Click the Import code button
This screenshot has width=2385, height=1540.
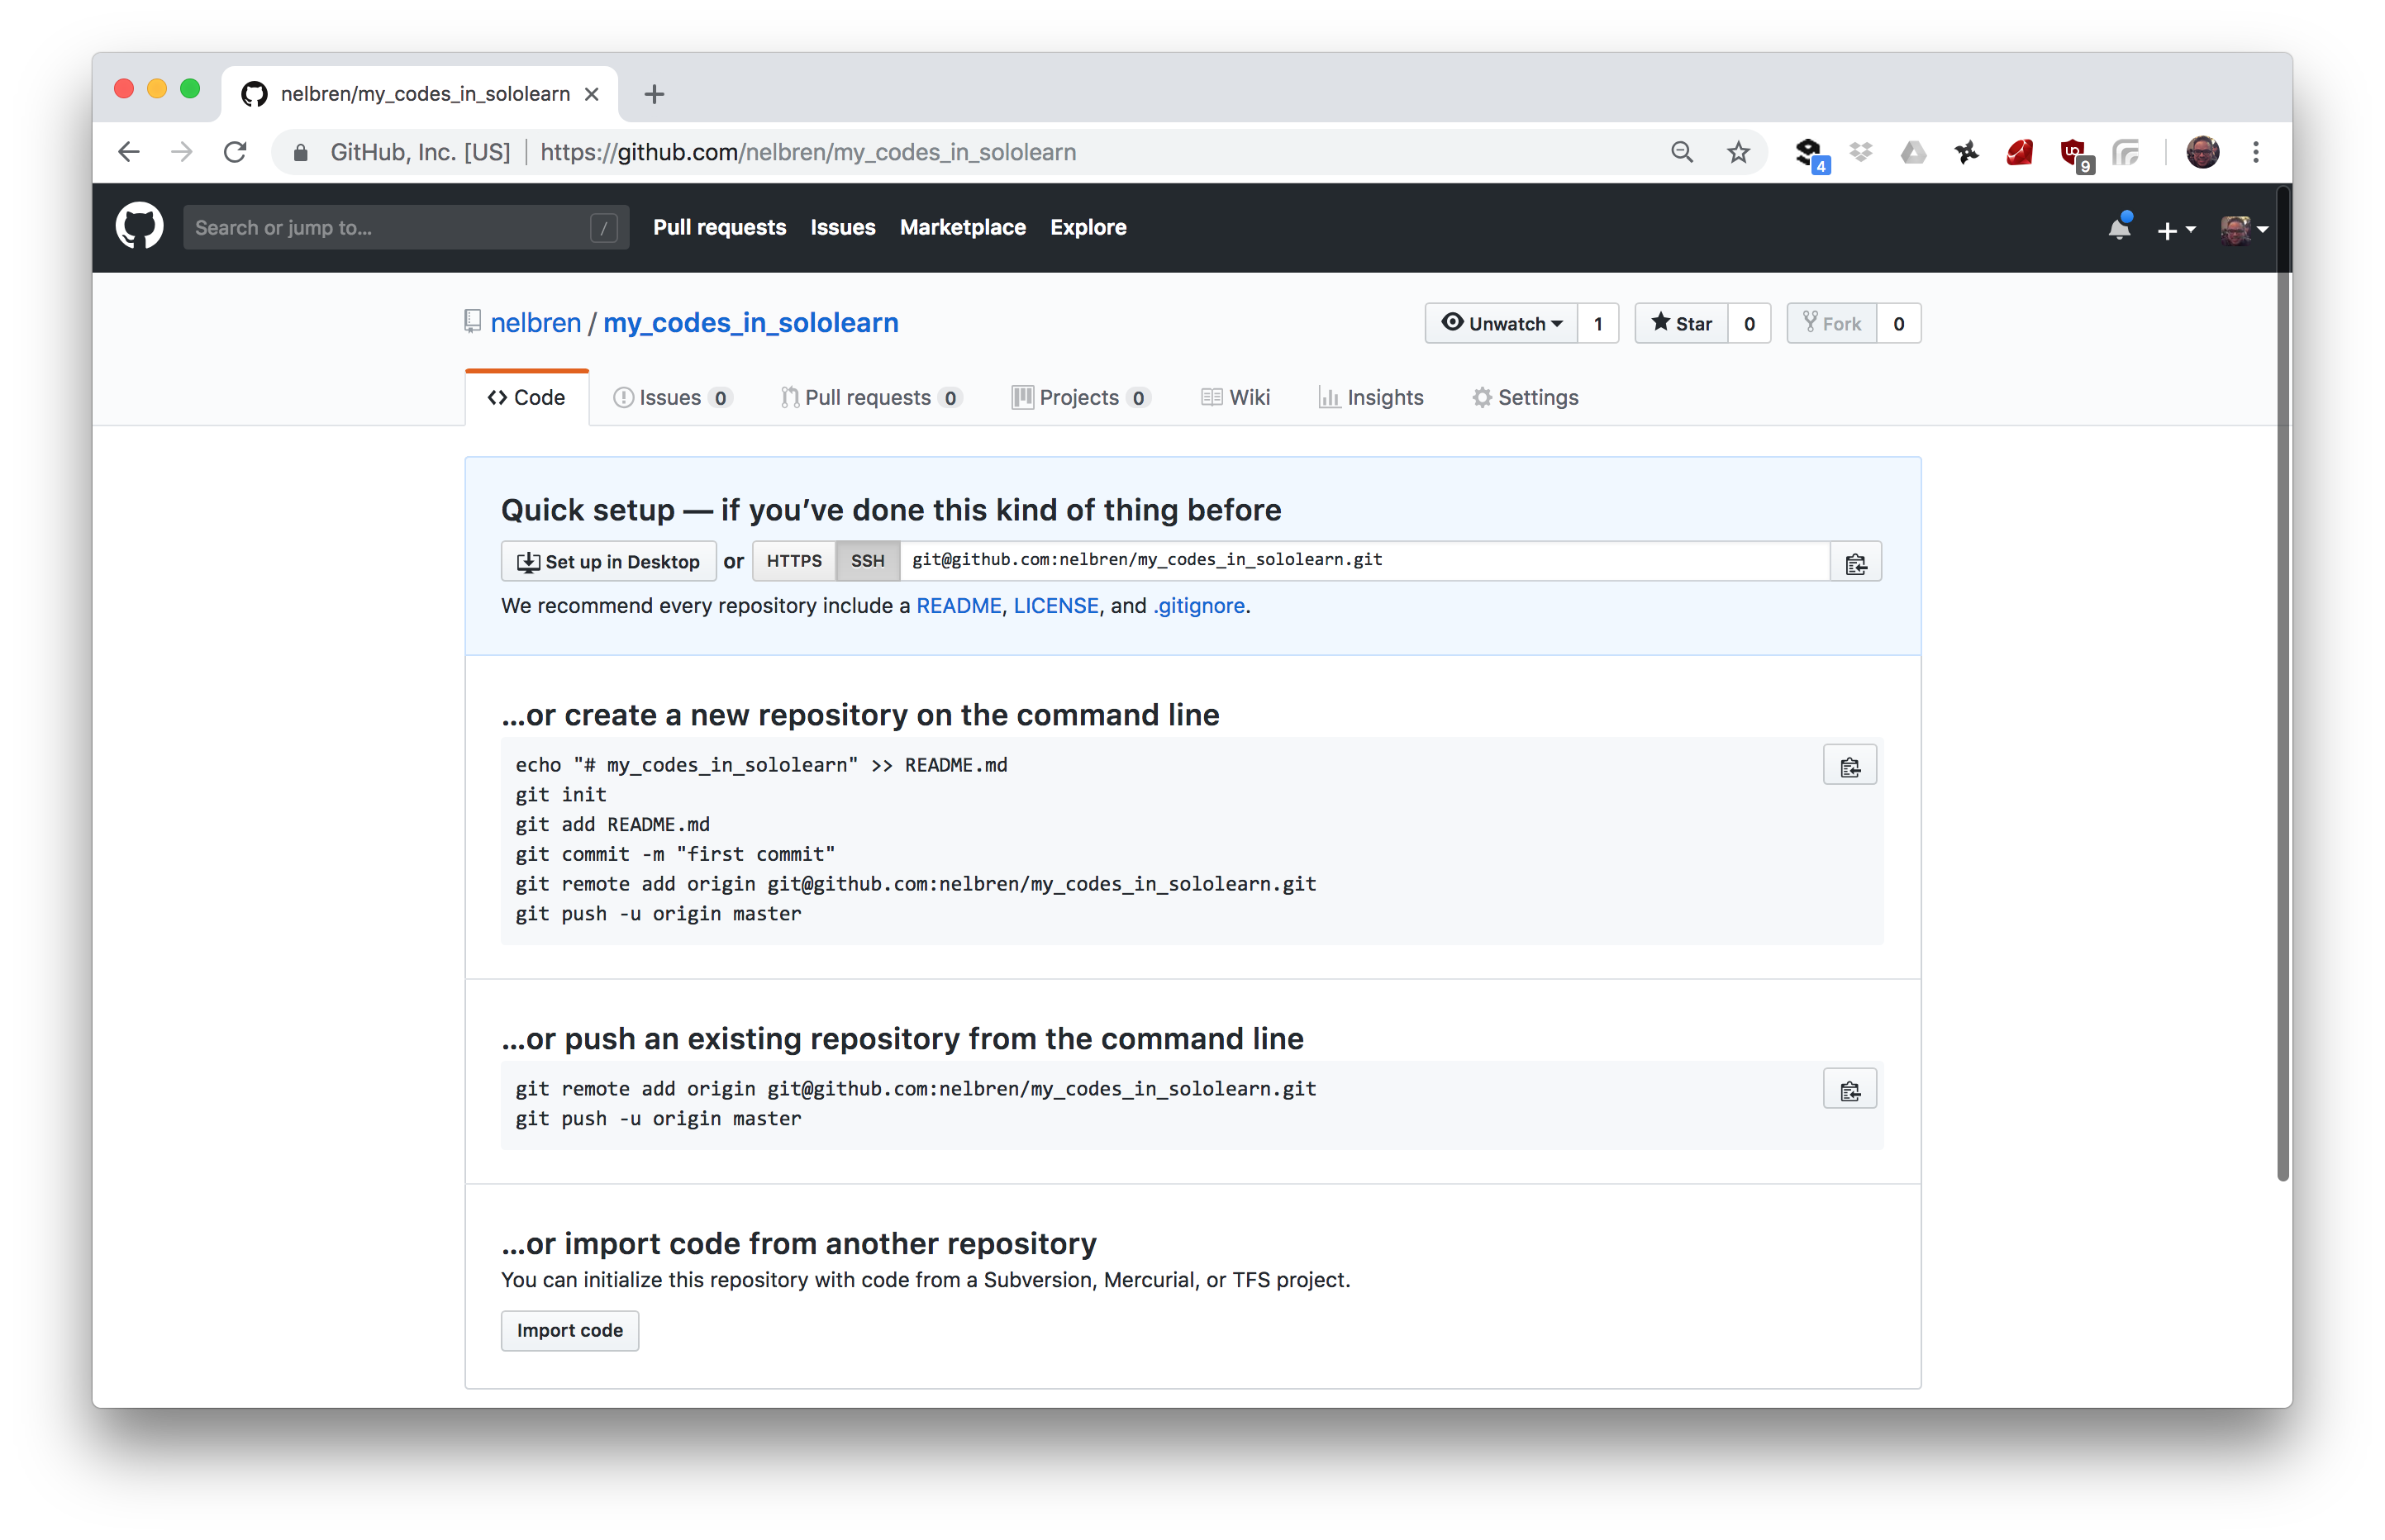[x=569, y=1331]
